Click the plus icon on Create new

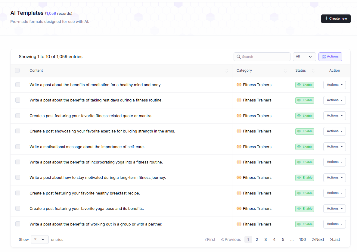(326, 18)
